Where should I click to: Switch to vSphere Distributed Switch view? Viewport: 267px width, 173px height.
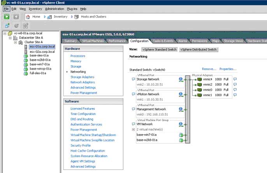click(198, 49)
